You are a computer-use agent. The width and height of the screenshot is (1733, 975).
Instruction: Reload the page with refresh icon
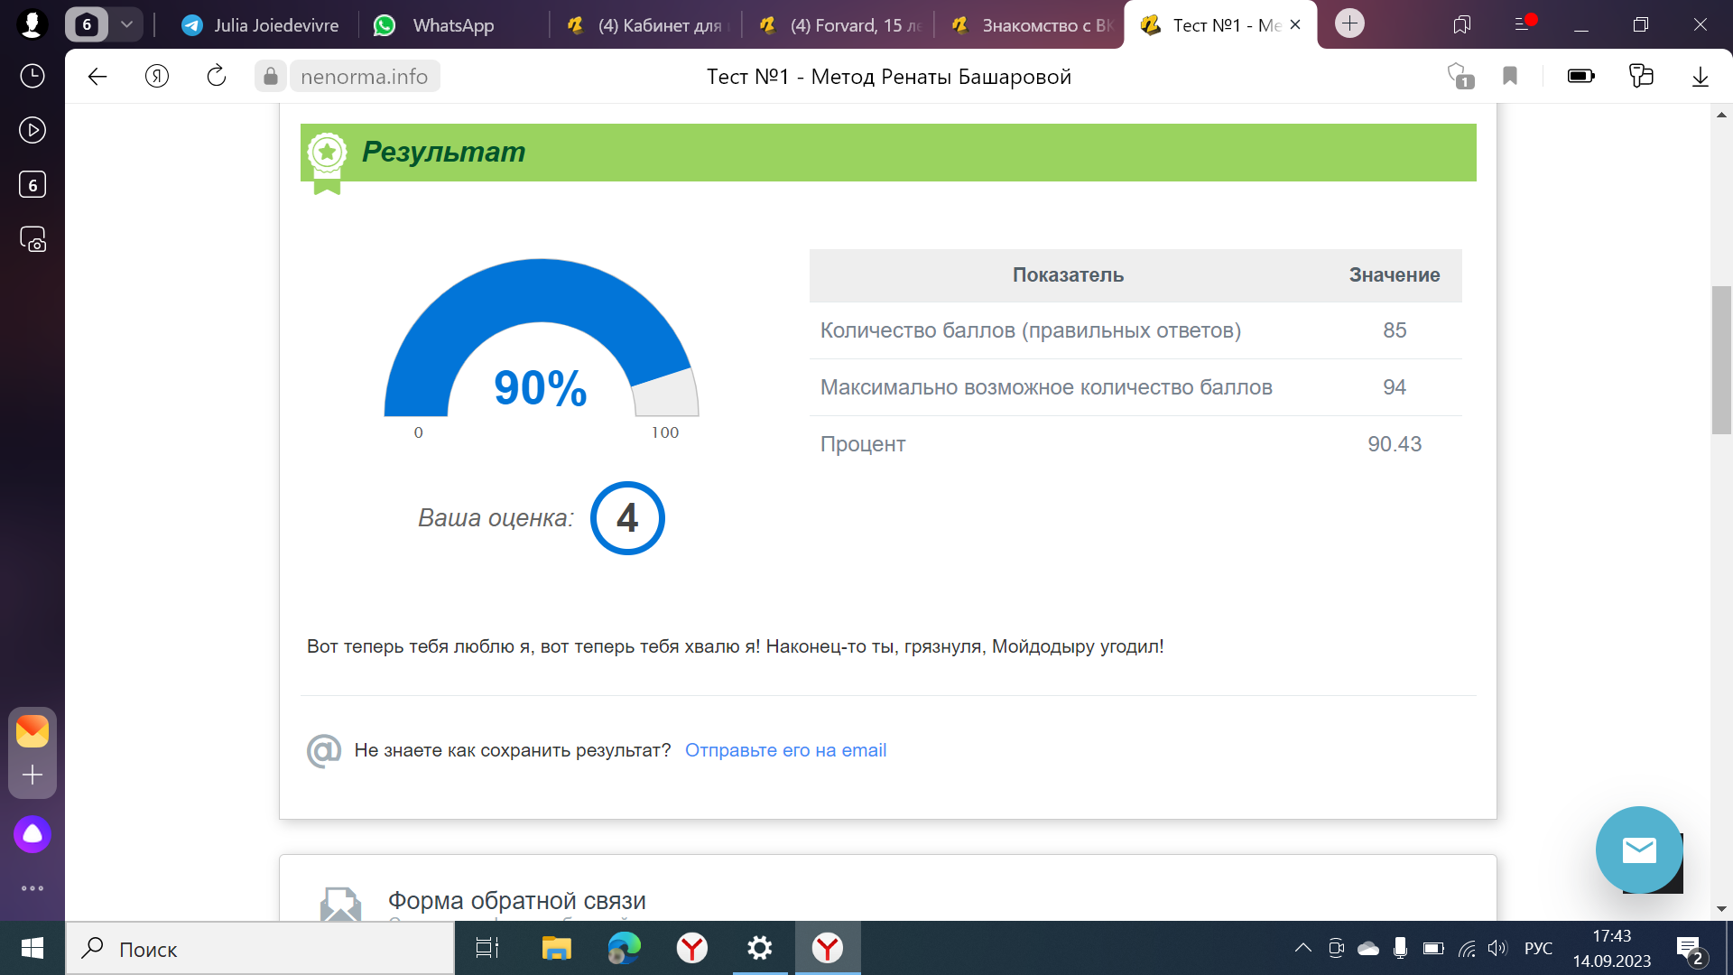[217, 77]
